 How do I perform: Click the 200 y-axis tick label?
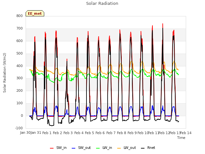[20, 91]
